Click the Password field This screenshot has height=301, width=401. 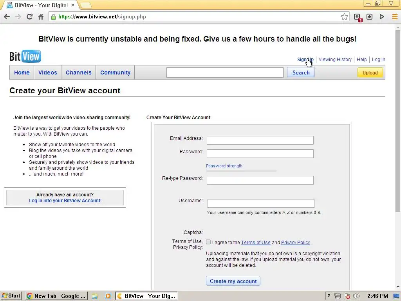(x=260, y=153)
